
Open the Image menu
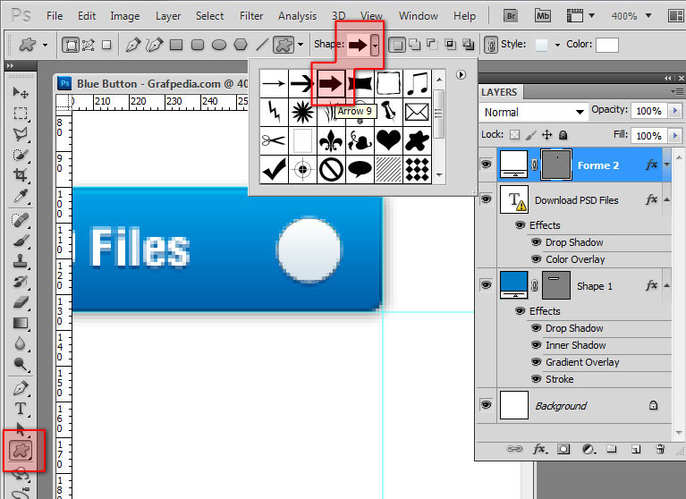[x=124, y=16]
